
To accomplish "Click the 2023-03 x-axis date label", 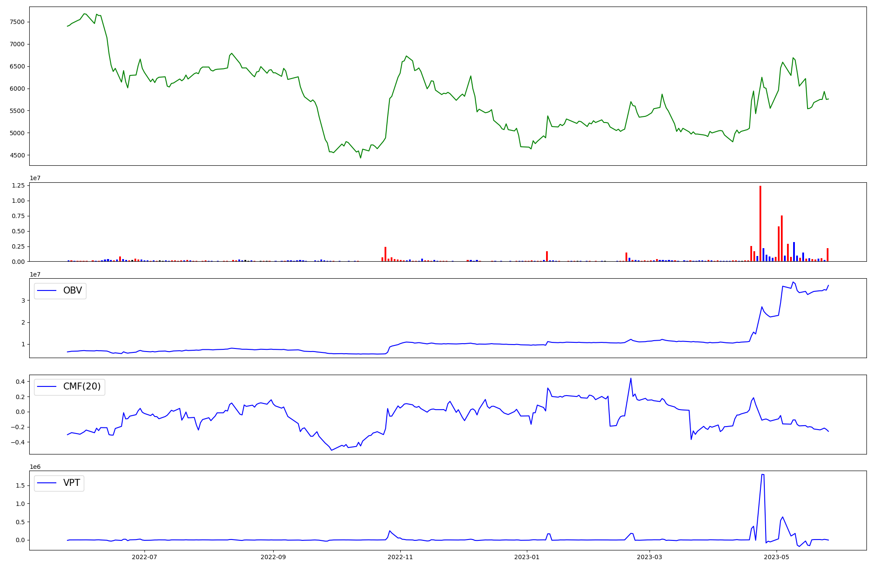I will pyautogui.click(x=650, y=557).
